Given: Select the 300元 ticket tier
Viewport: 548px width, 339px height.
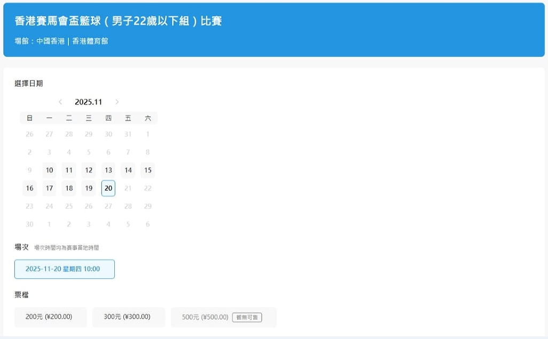Looking at the screenshot, I should (129, 317).
